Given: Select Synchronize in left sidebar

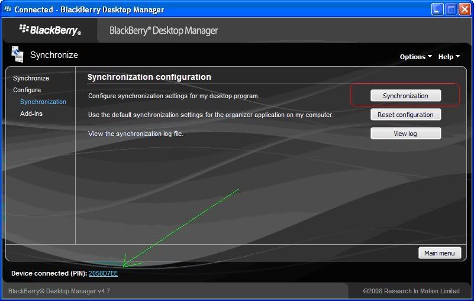Looking at the screenshot, I should click(31, 78).
